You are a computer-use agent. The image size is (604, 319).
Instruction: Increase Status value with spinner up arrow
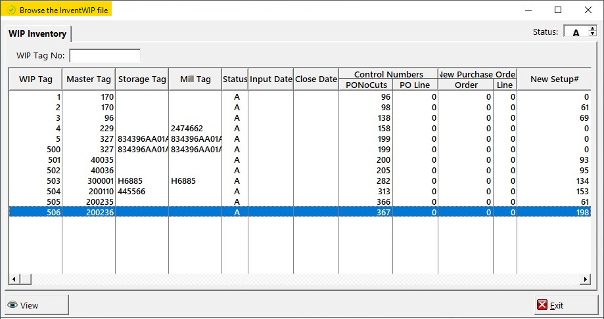pyautogui.click(x=592, y=29)
